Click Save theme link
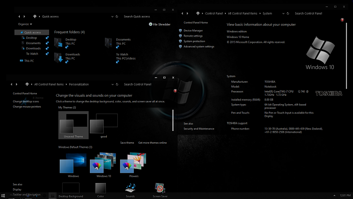Viewport: 353px width, 199px height. point(127,143)
